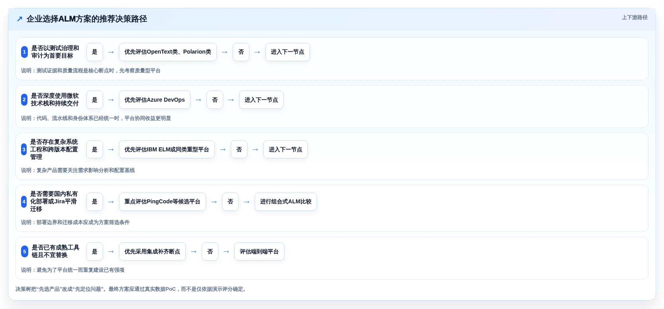Select 是 for 测试治理和审计 question
This screenshot has height=309, width=664.
pyautogui.click(x=95, y=52)
